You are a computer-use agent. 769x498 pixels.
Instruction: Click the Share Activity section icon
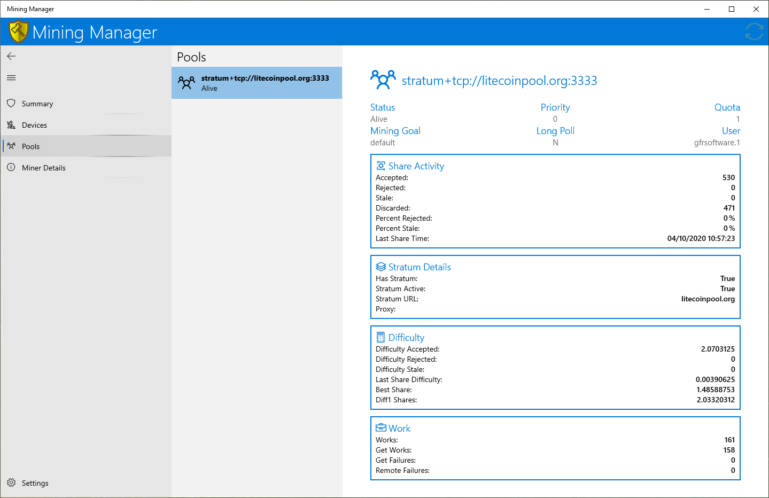pyautogui.click(x=380, y=166)
